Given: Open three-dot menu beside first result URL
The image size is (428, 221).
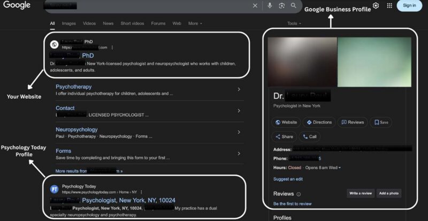Looking at the screenshot, I should pos(112,48).
